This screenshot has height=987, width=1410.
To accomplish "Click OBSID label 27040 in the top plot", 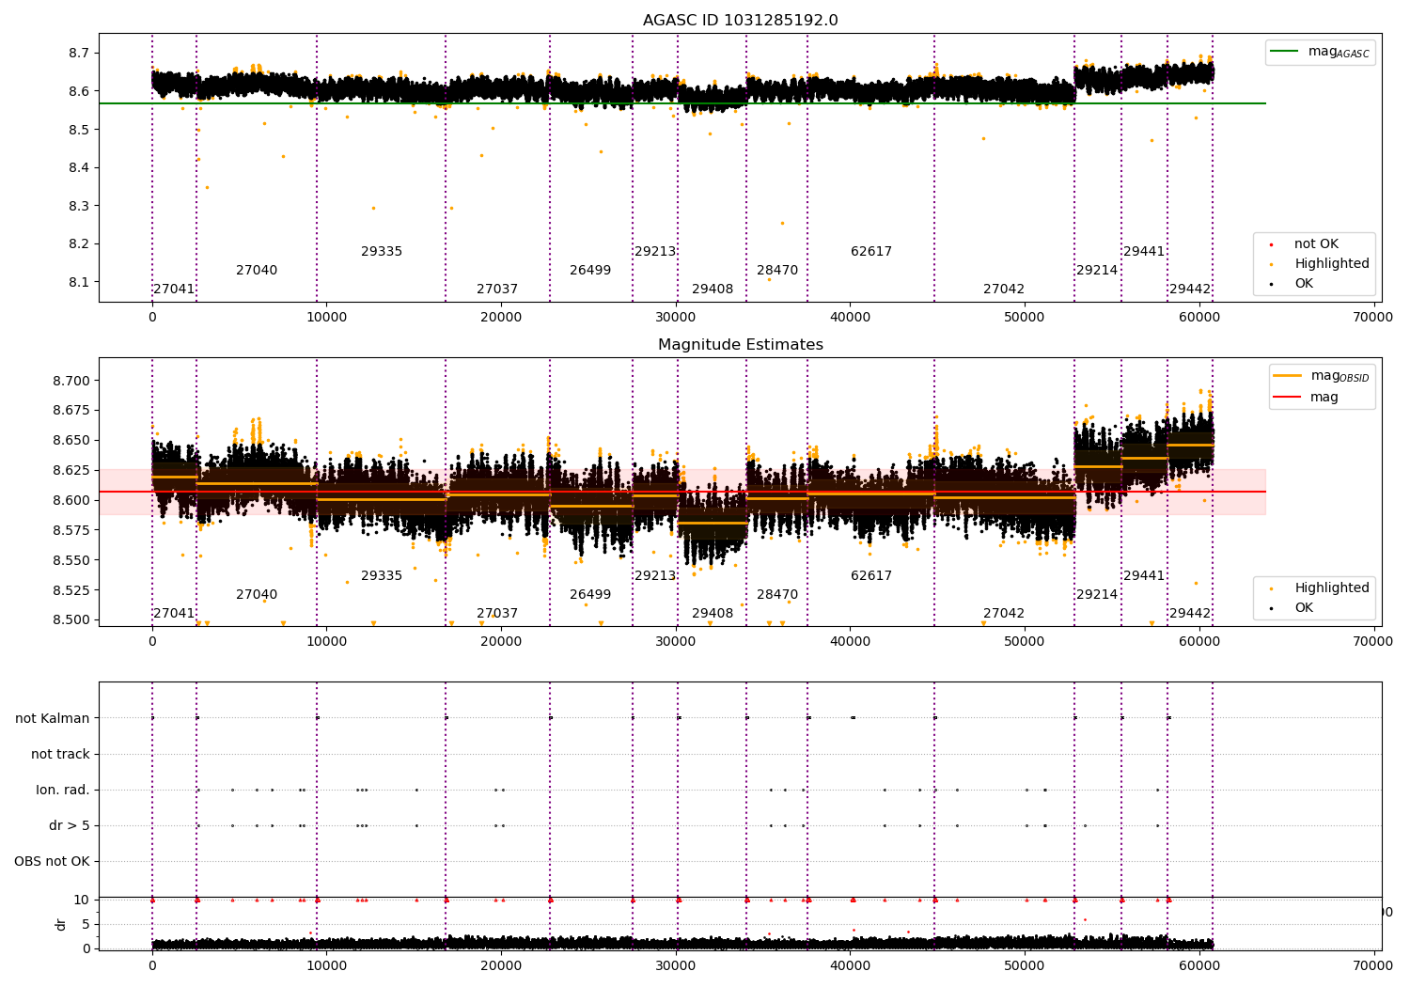I will coord(257,271).
